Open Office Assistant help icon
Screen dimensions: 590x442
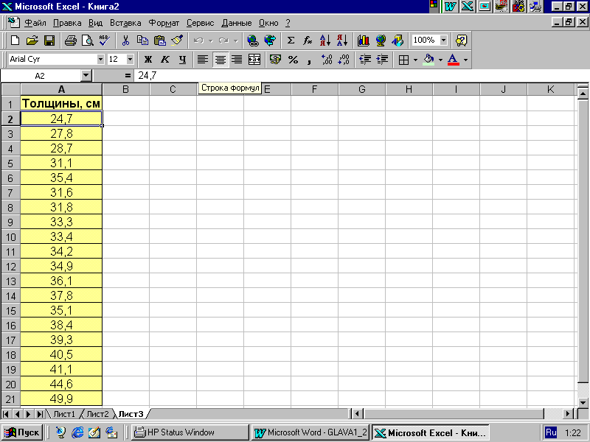[462, 41]
